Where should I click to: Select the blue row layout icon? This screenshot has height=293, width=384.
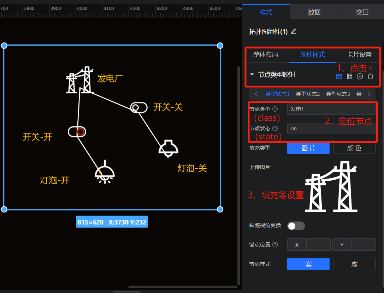(339, 76)
